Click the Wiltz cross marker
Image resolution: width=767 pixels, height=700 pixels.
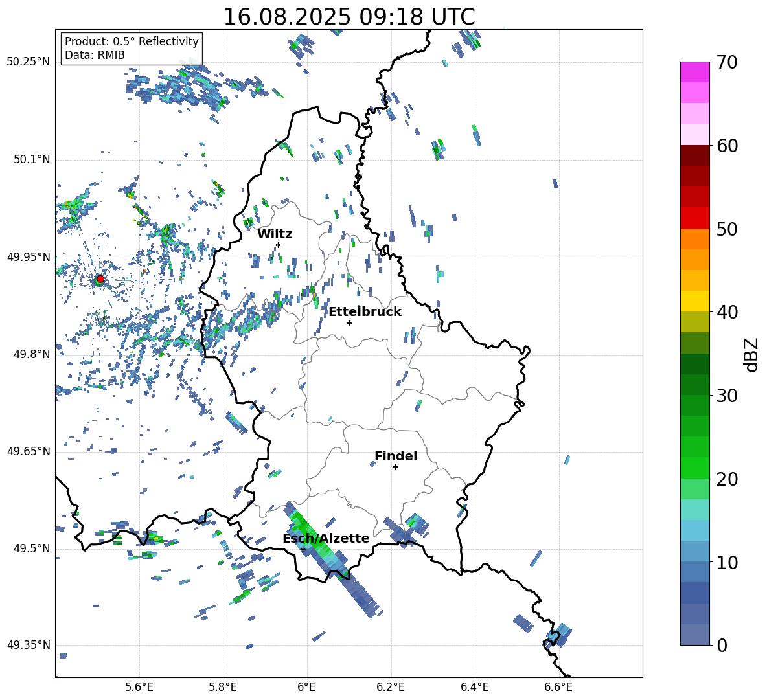(279, 245)
